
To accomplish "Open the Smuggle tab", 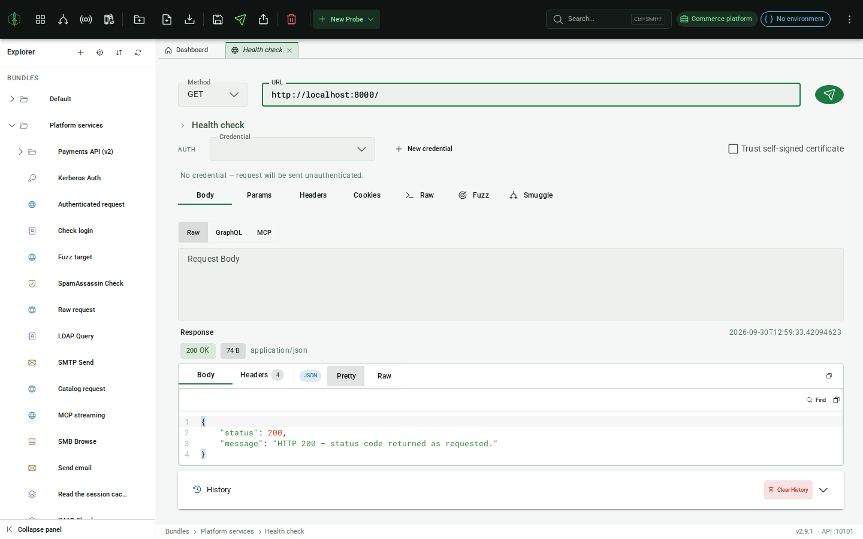I will (x=531, y=195).
